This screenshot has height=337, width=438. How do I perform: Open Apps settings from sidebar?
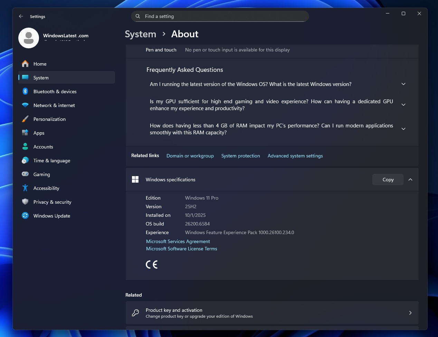tap(39, 133)
